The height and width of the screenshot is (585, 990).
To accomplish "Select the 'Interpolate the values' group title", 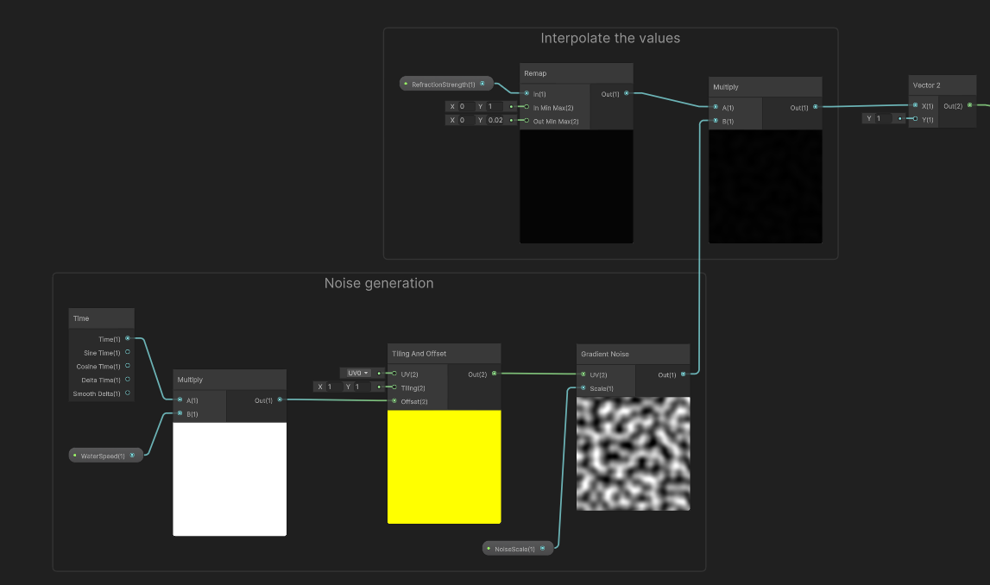I will (610, 37).
